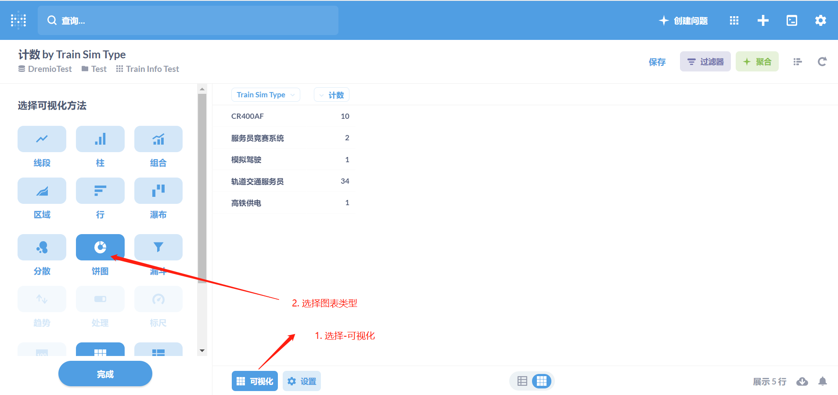838x395 pixels.
Task: Click the 保存 save link
Action: click(657, 62)
